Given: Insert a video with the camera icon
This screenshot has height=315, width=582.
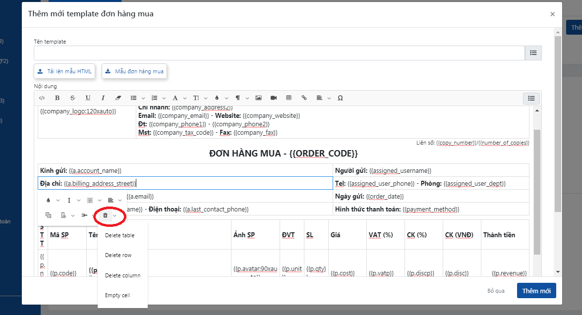Looking at the screenshot, I should click(x=273, y=98).
